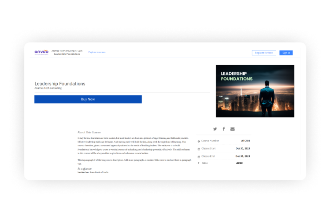Image resolution: width=335 pixels, height=223 pixels.
Task: Select the Adamas Tech Consulting subtitle
Action: point(48,88)
